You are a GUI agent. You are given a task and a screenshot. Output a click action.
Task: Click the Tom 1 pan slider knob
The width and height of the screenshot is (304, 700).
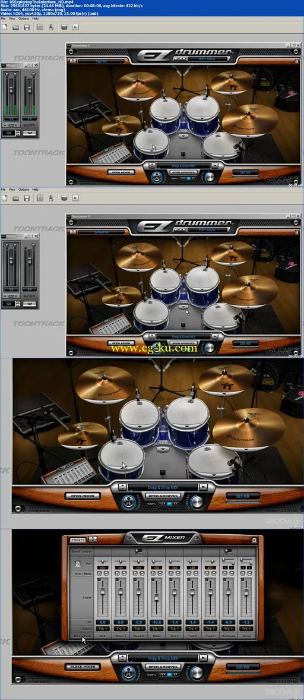(170, 561)
